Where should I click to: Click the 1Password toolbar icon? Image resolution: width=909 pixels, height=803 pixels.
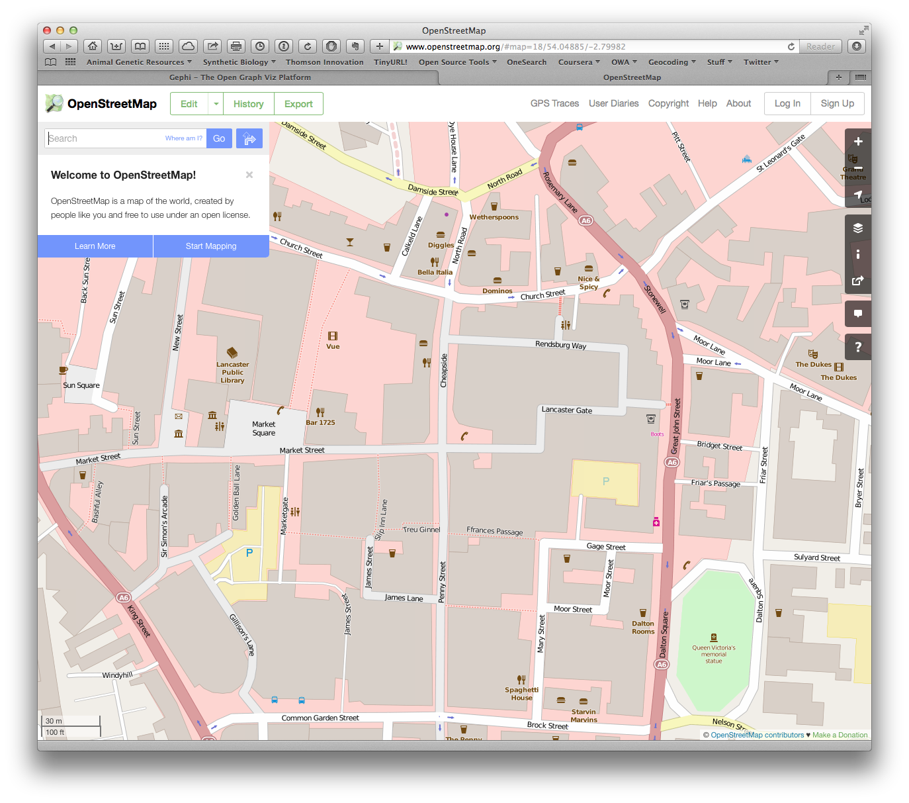click(x=284, y=46)
